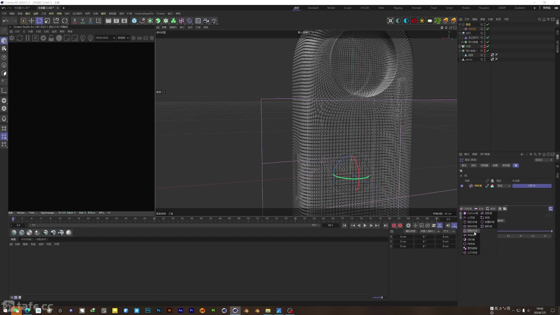Viewport: 560px width, 315px height.
Task: Pause the Octane live viewer render
Action: (27, 38)
